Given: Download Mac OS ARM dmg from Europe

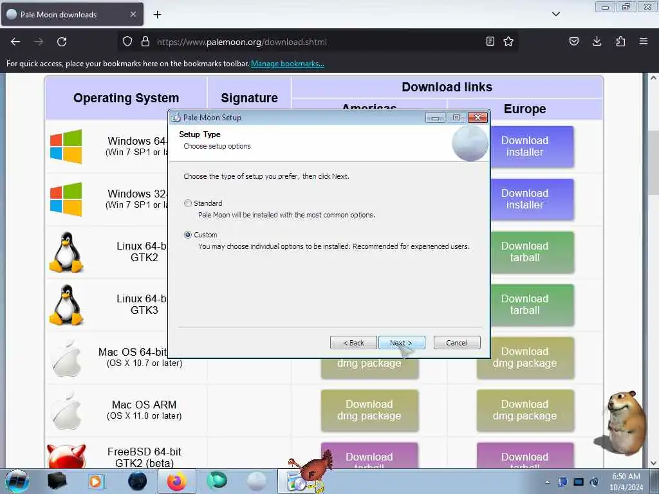Looking at the screenshot, I should click(x=525, y=410).
